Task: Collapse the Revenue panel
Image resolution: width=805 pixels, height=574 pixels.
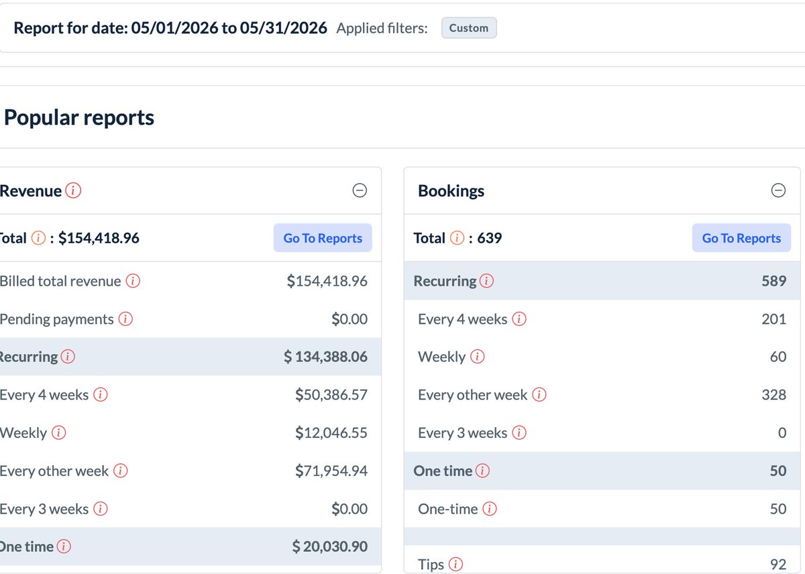Action: (360, 191)
